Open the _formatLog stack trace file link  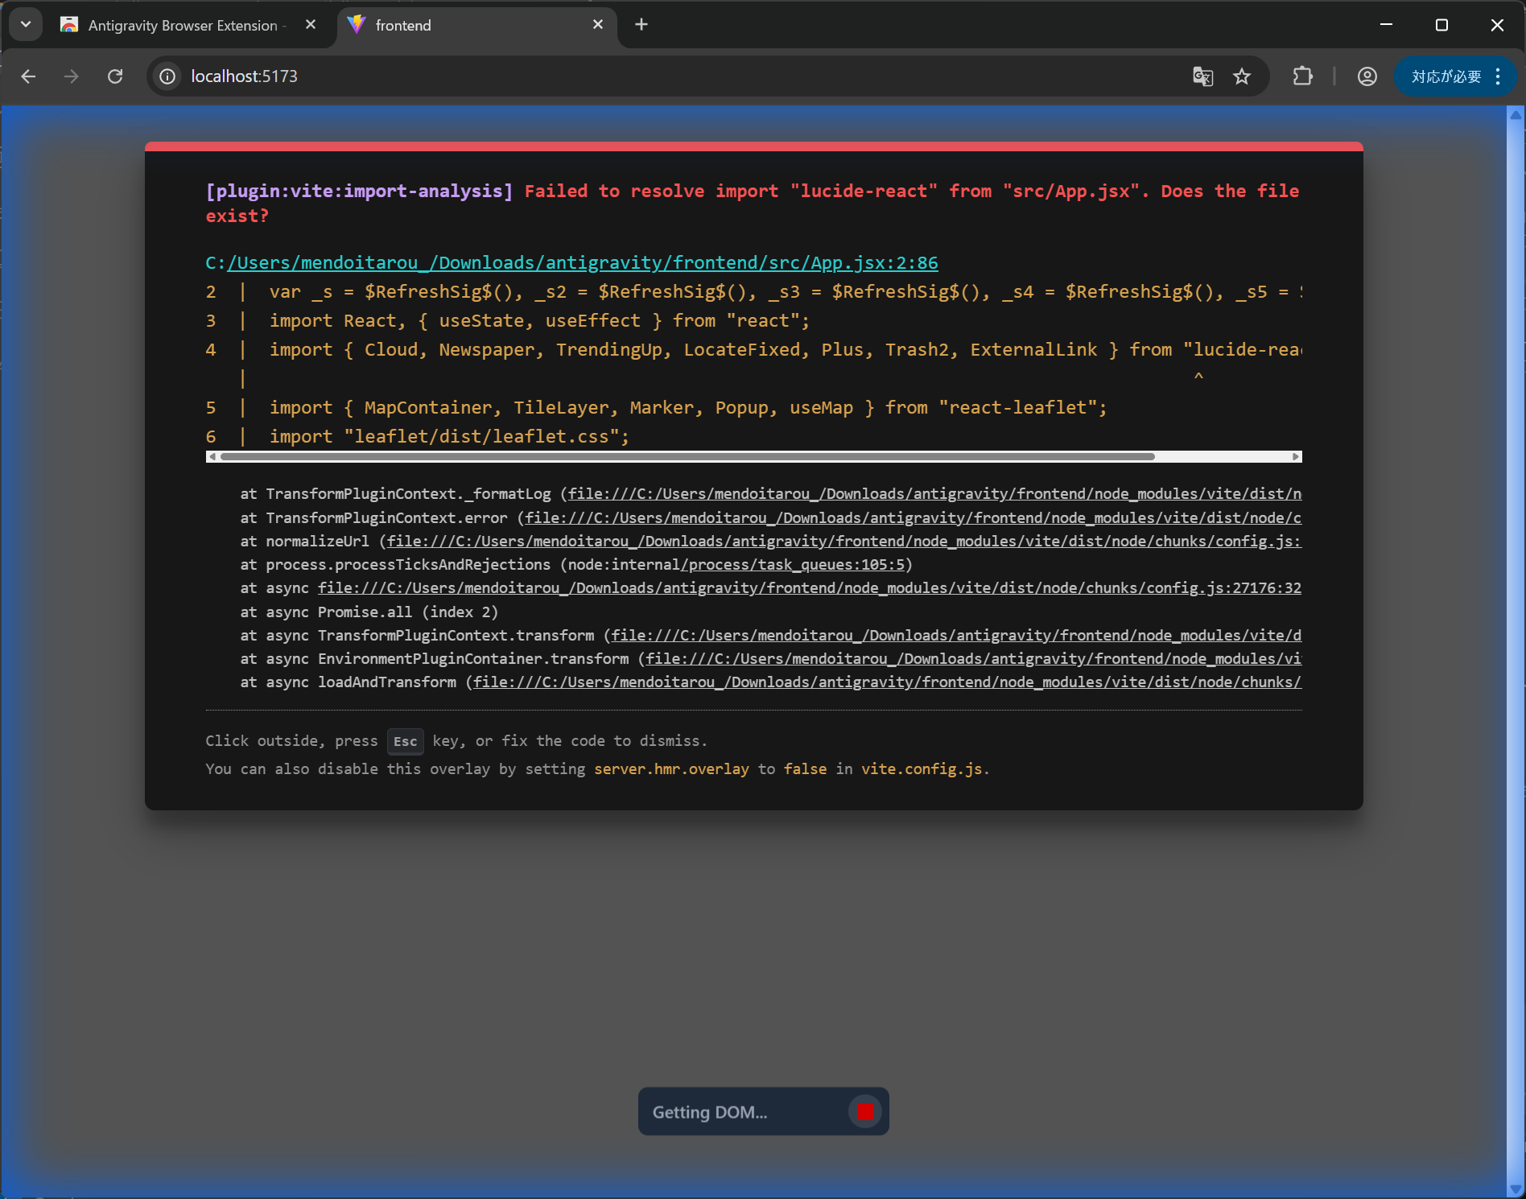(x=934, y=494)
